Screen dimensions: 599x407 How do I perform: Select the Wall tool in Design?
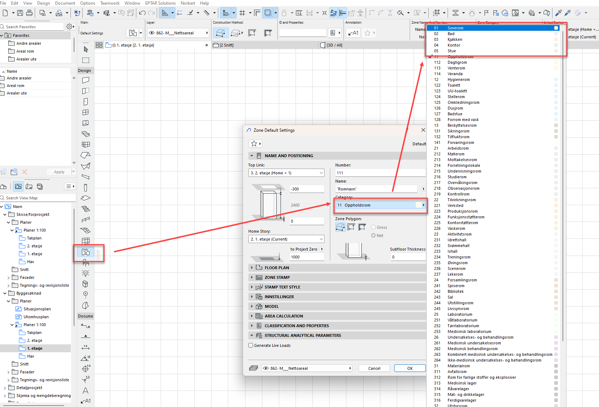point(86,80)
